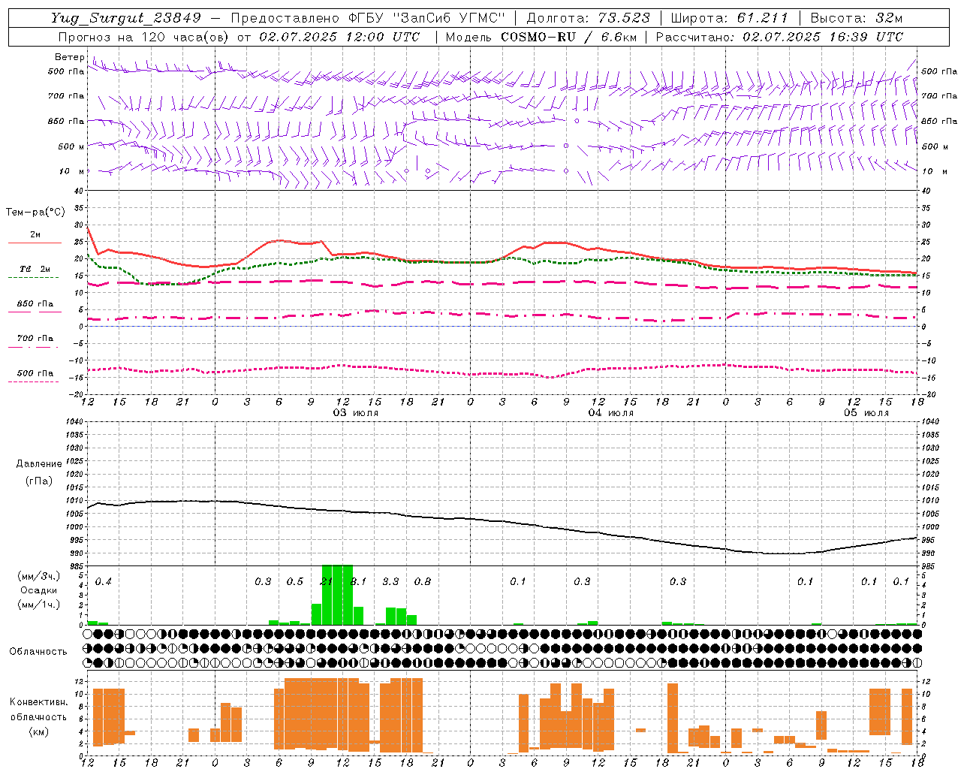Click the "Облачность" cloudiness label
This screenshot has width=961, height=769.
[x=38, y=651]
